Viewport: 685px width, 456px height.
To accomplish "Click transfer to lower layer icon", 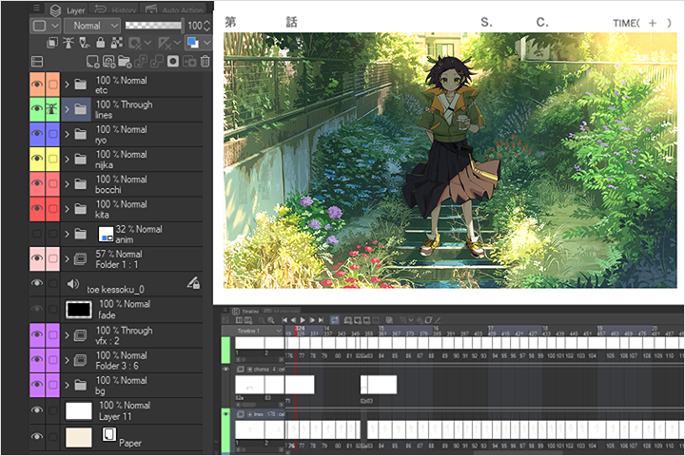I will tap(141, 62).
